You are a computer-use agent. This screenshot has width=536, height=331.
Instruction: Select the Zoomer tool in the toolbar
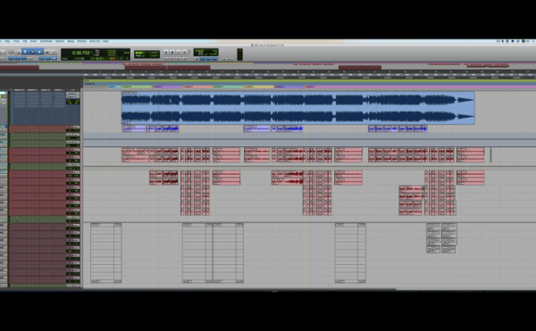click(18, 53)
